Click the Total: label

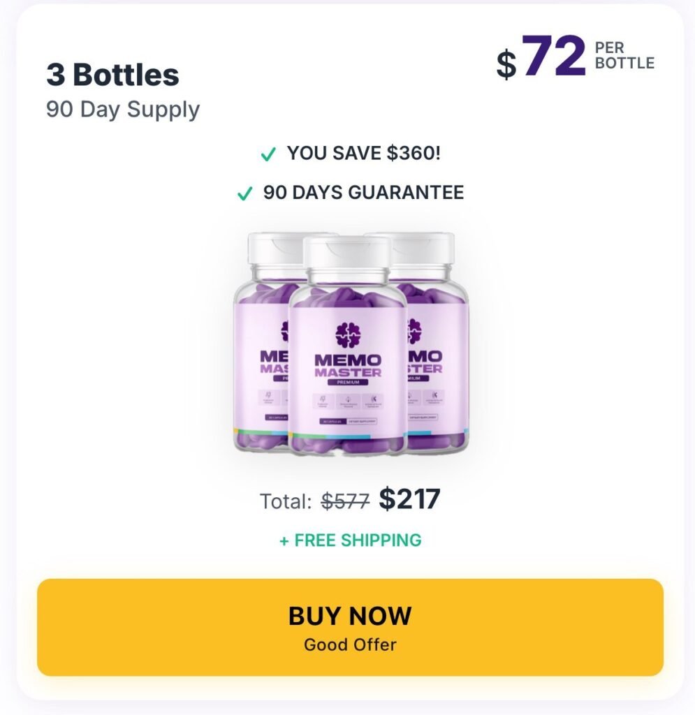(286, 501)
